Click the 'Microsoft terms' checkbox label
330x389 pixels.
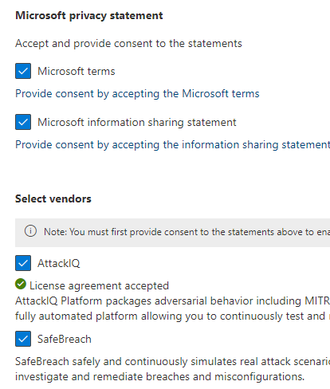click(77, 71)
